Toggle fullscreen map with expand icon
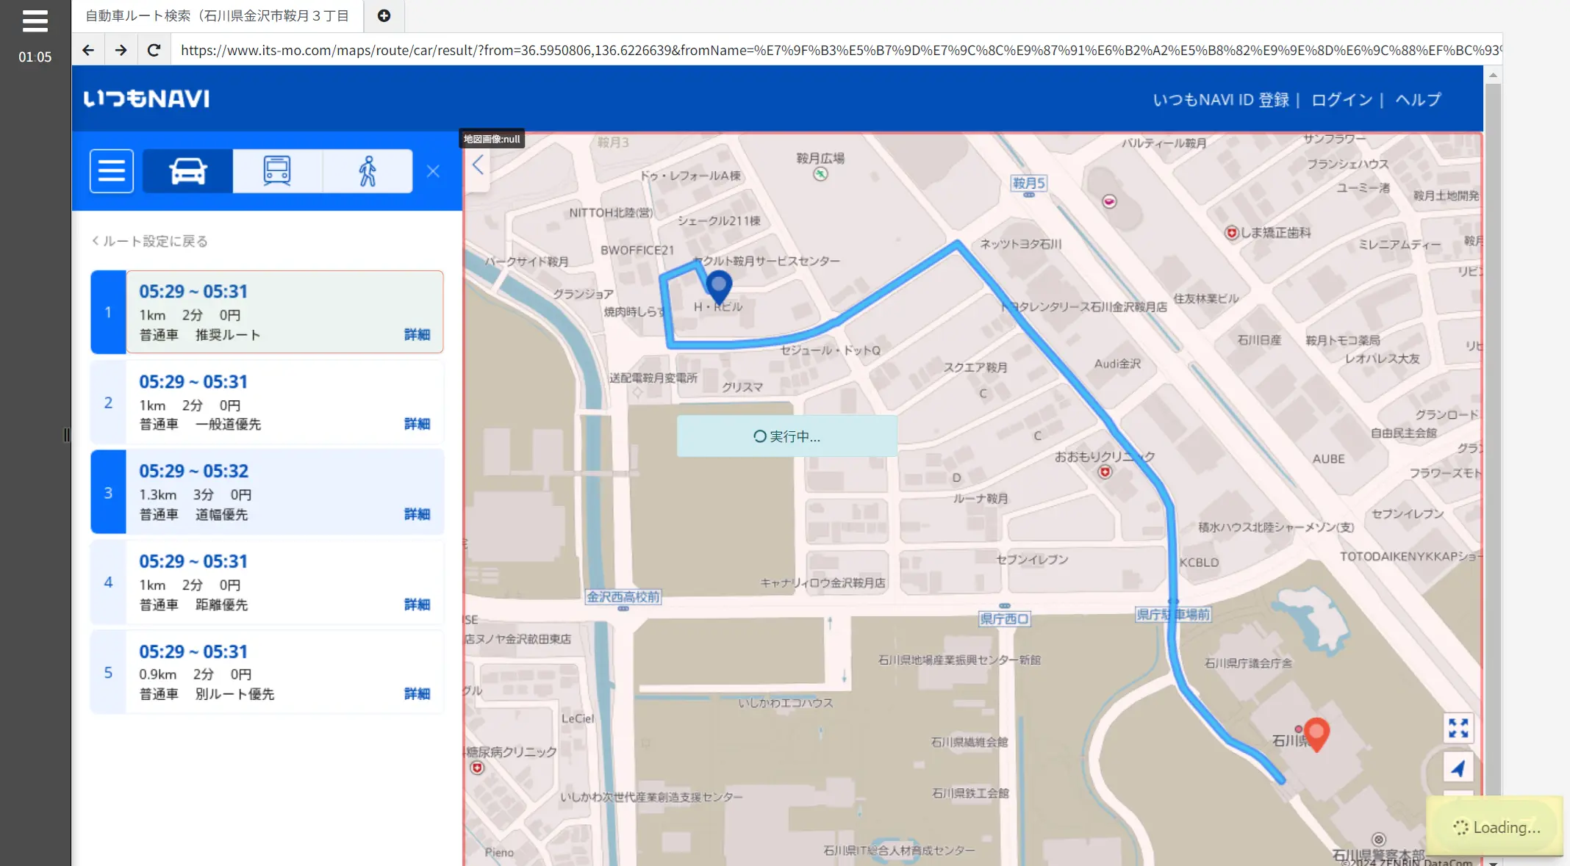 (1458, 728)
